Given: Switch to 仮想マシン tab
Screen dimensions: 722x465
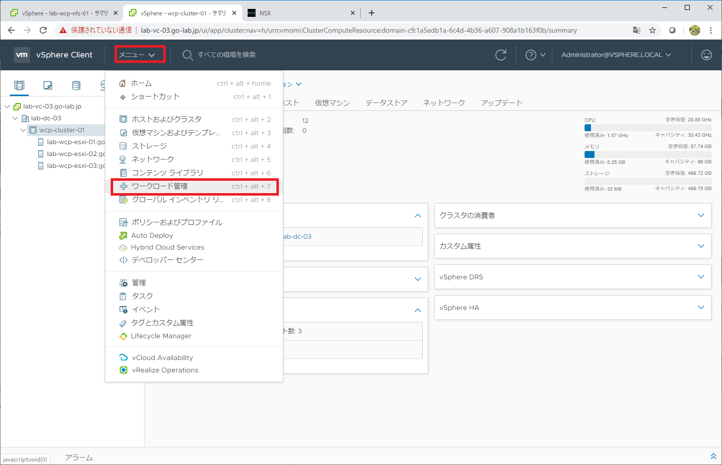Looking at the screenshot, I should coord(332,103).
